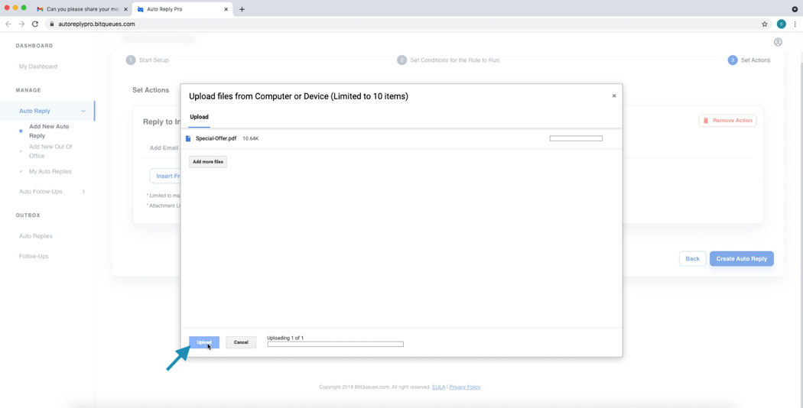The height and width of the screenshot is (408, 803).
Task: Click Add more files button
Action: pyautogui.click(x=208, y=162)
